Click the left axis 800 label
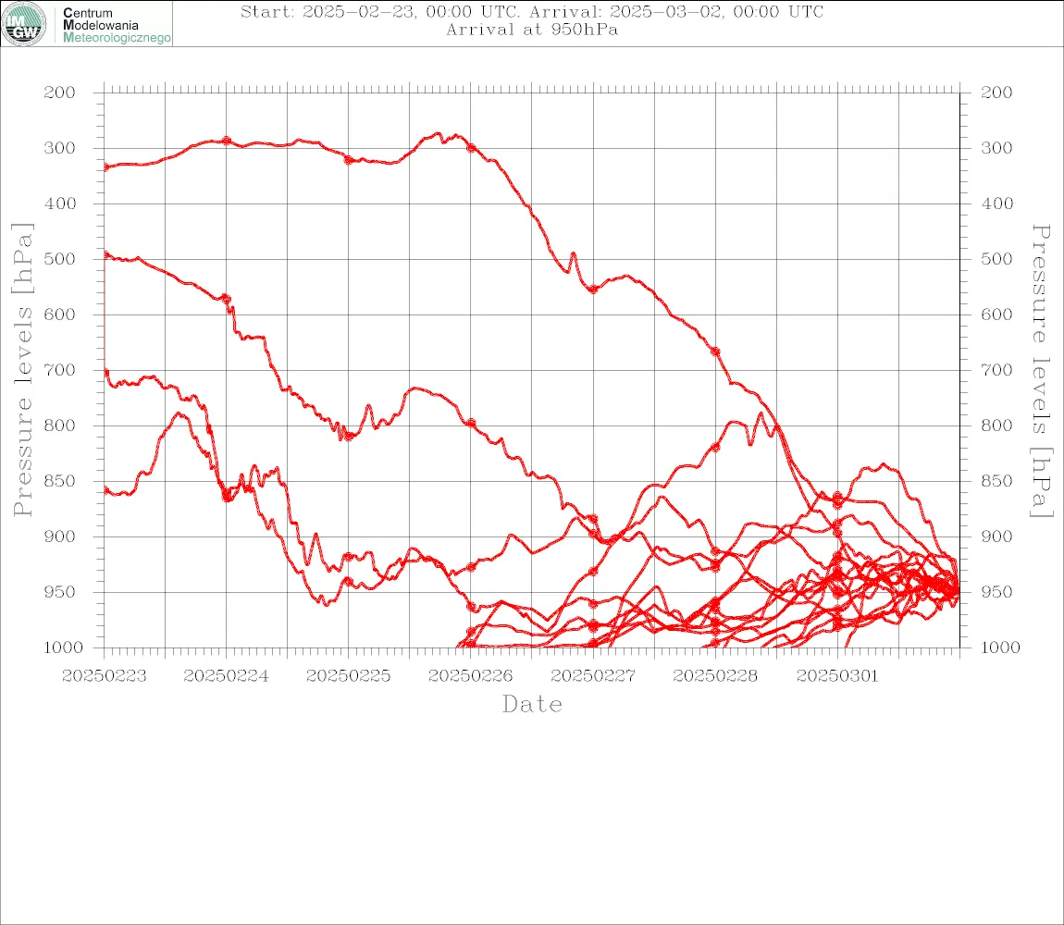The width and height of the screenshot is (1064, 925). pyautogui.click(x=60, y=426)
